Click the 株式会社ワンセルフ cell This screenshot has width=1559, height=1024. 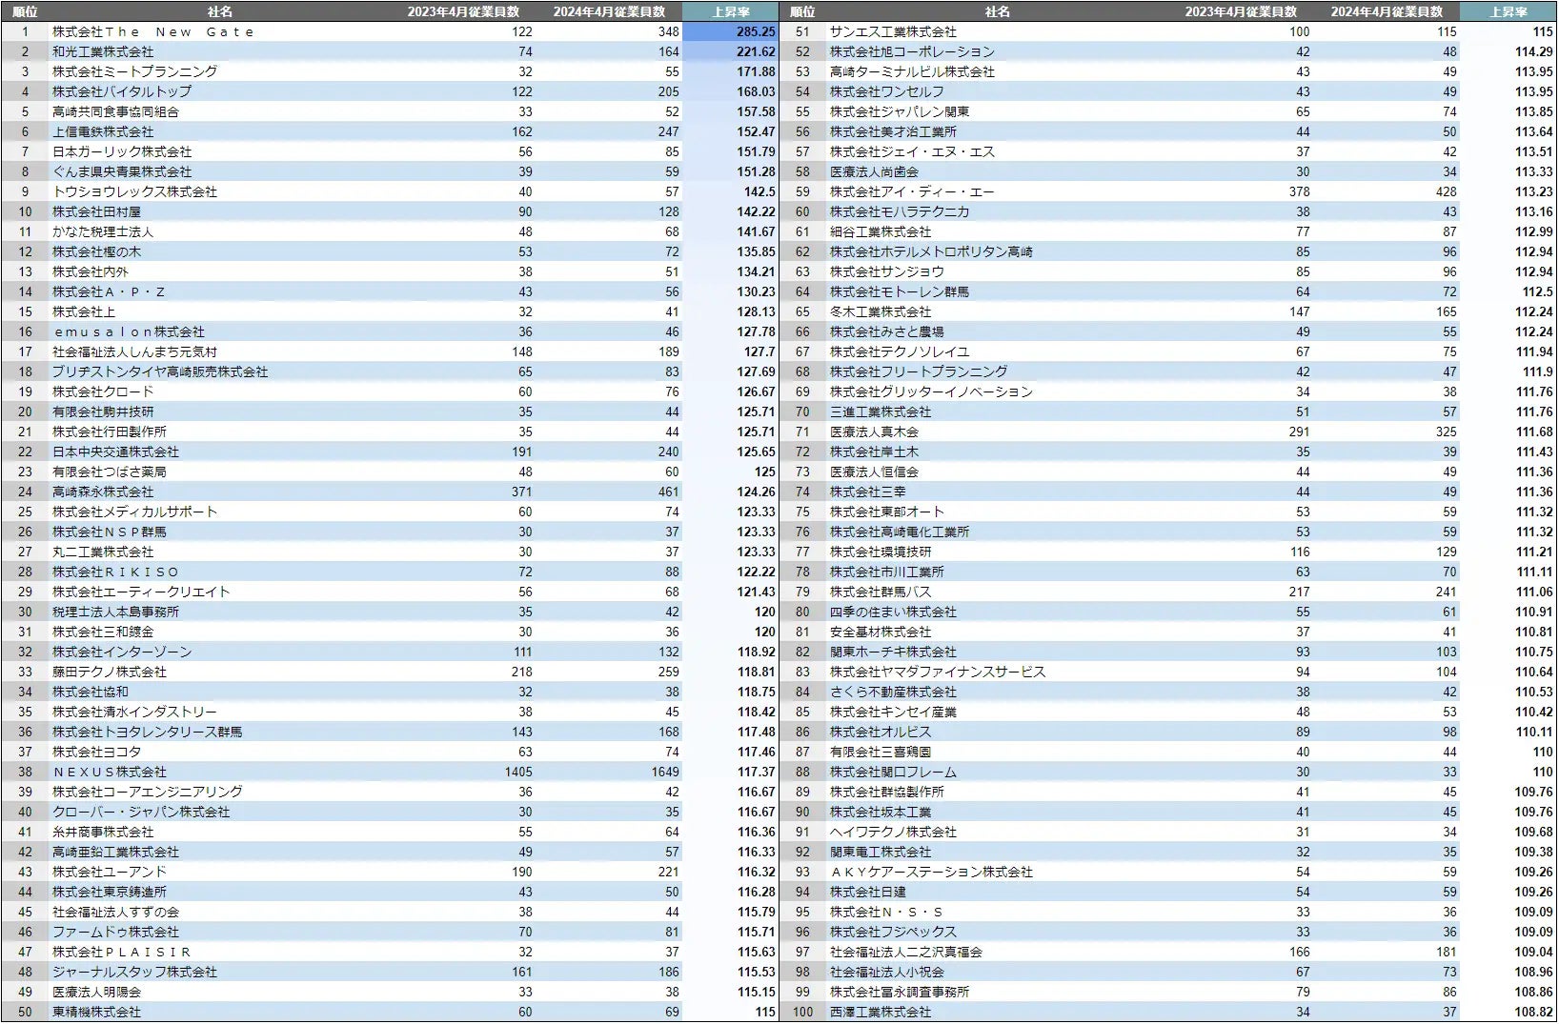pyautogui.click(x=887, y=91)
